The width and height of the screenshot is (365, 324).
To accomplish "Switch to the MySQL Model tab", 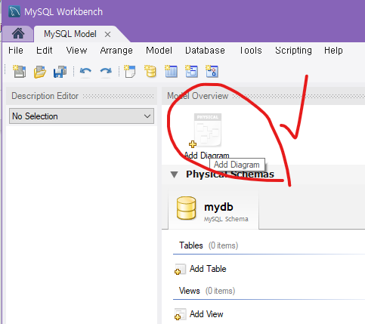I will coord(70,34).
